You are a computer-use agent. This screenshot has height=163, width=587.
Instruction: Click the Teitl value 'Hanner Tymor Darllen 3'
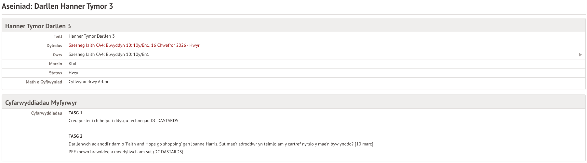[x=91, y=36]
